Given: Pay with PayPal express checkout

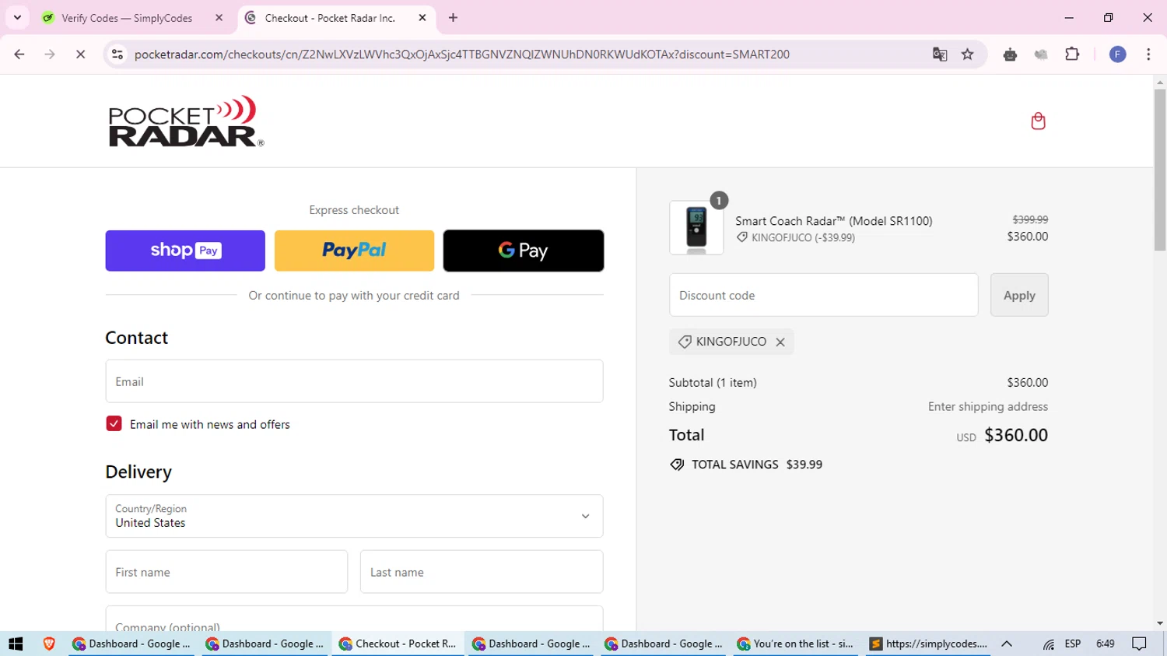Looking at the screenshot, I should point(354,251).
